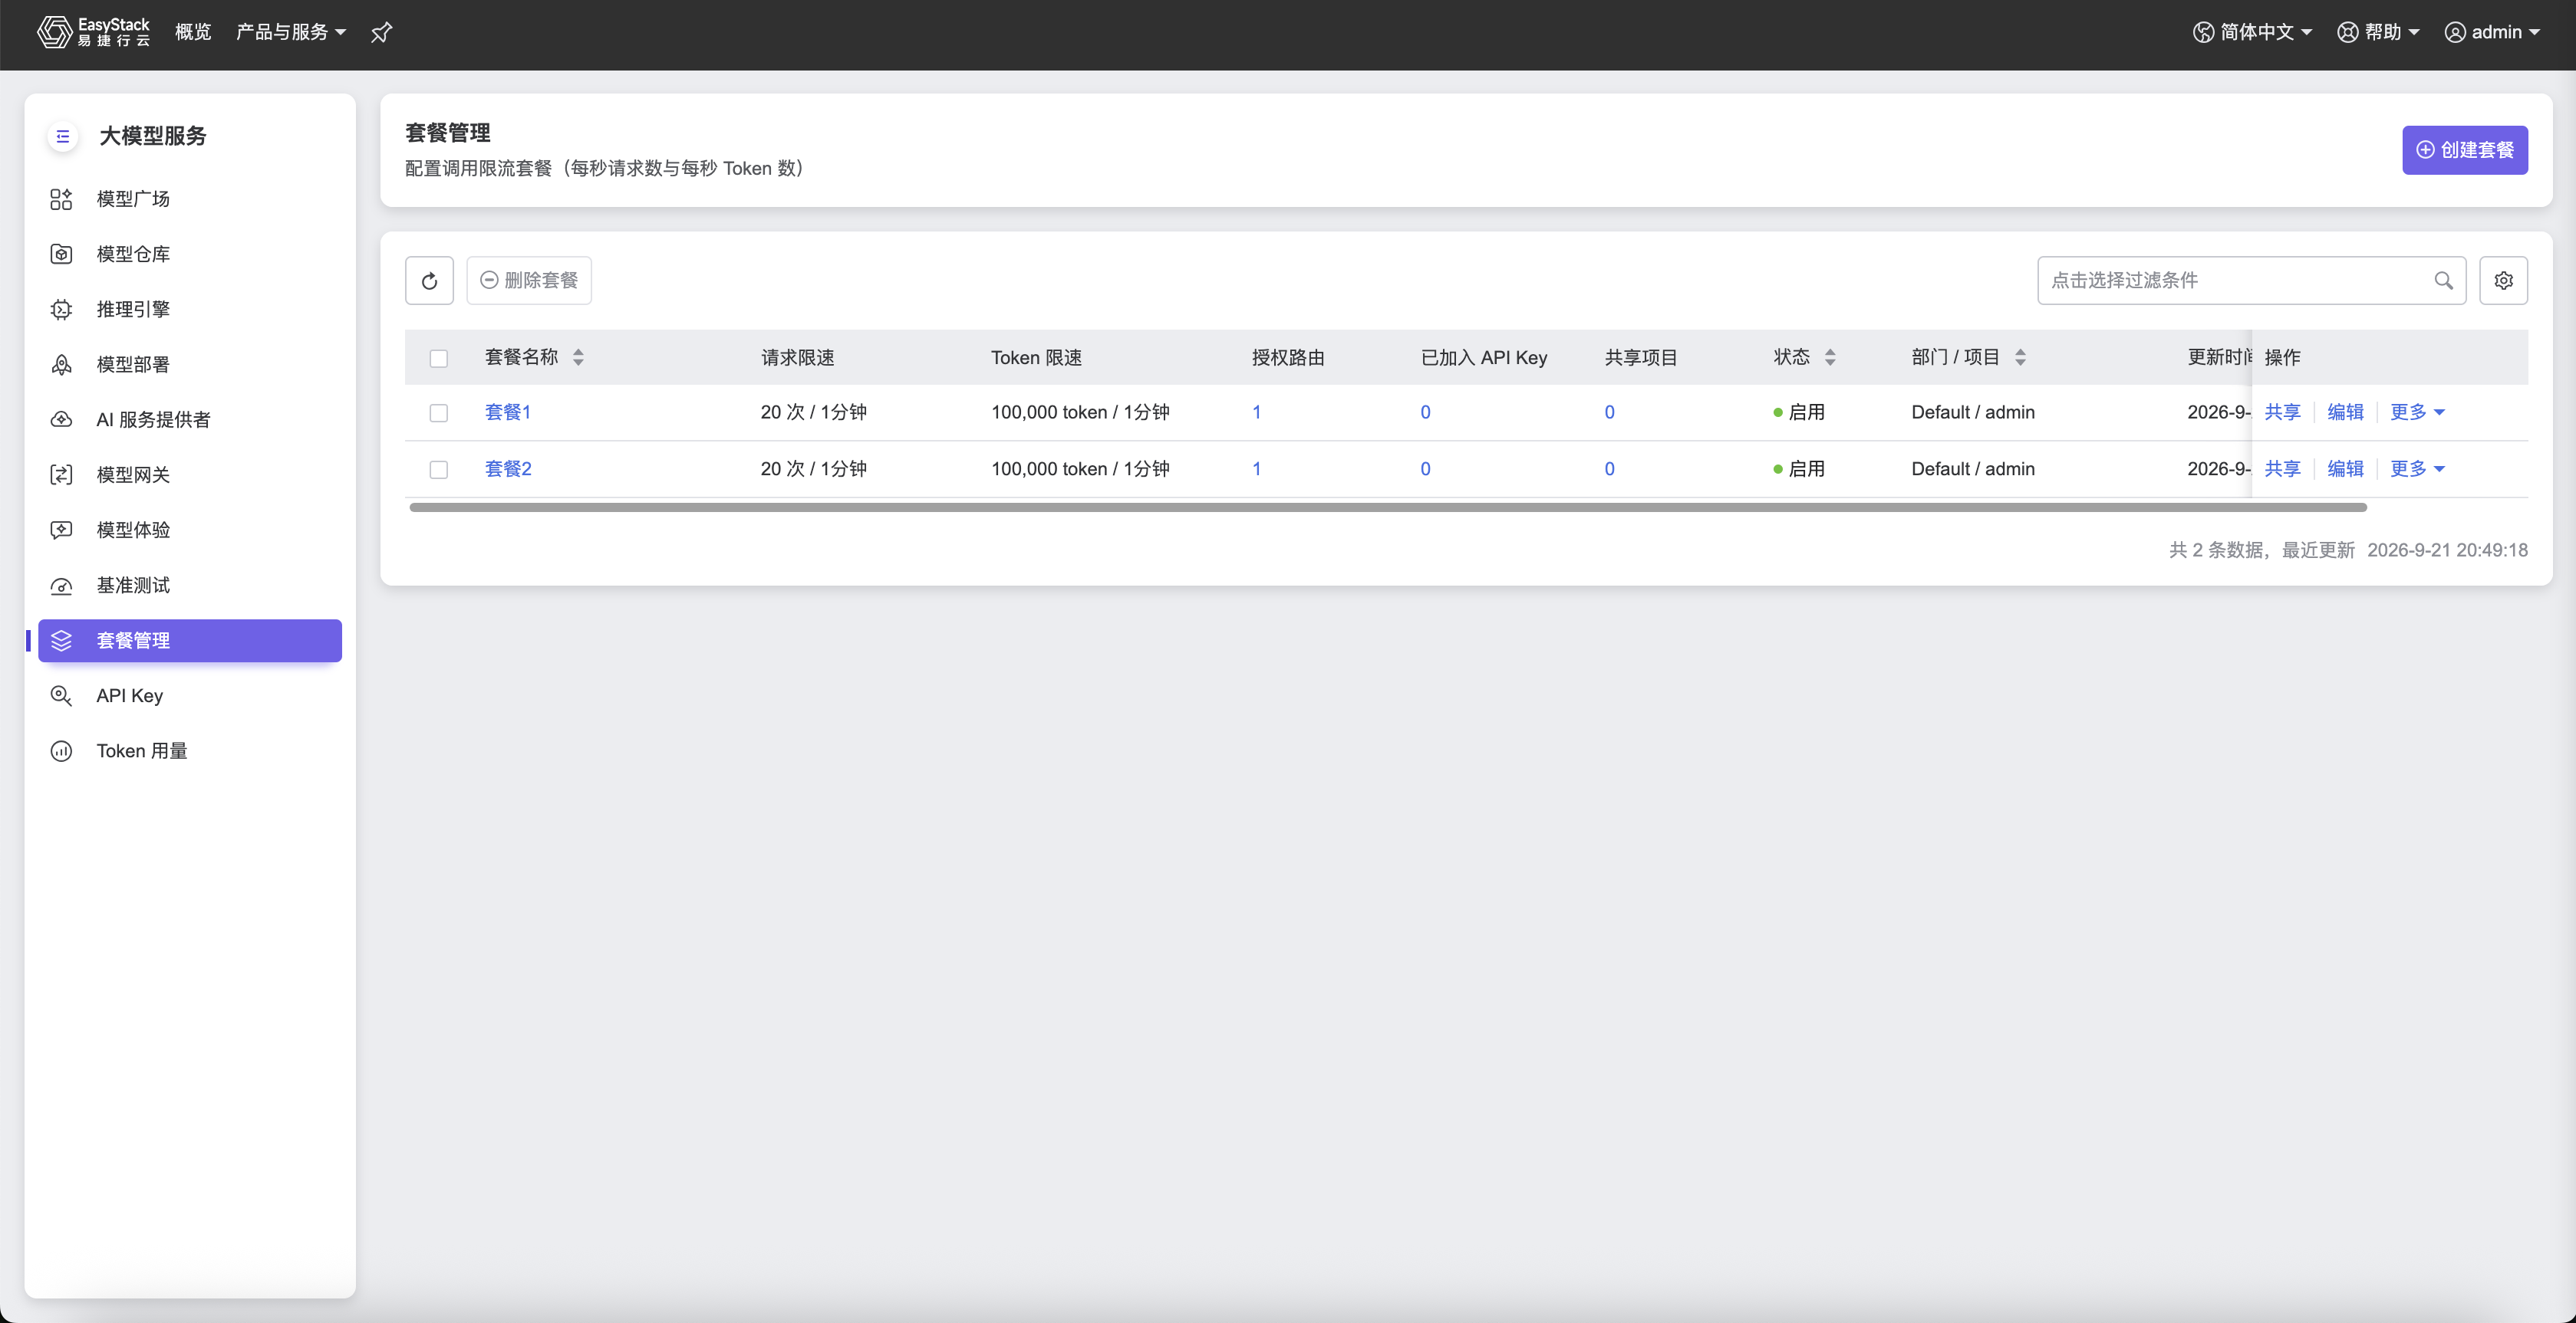Image resolution: width=2576 pixels, height=1323 pixels.
Task: Click the Token 用量 chart icon
Action: [61, 750]
